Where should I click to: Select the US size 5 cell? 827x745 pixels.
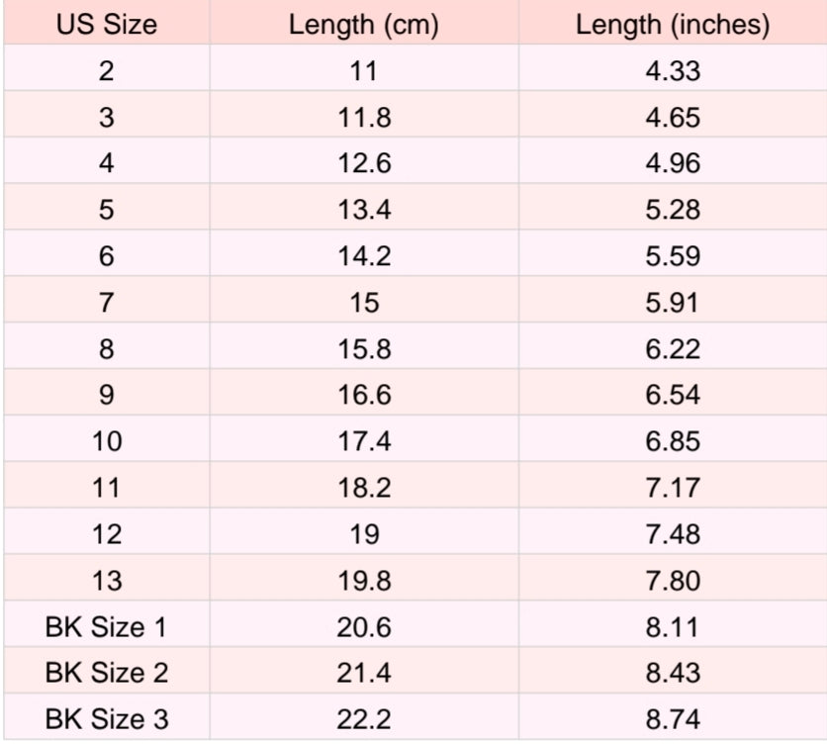106,210
